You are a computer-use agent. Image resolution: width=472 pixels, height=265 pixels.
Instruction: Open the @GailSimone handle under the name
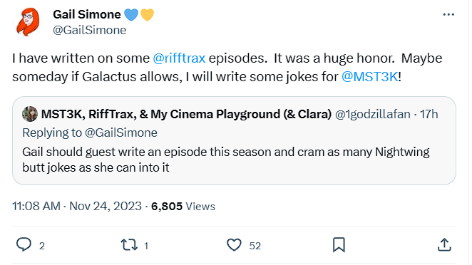tap(90, 30)
